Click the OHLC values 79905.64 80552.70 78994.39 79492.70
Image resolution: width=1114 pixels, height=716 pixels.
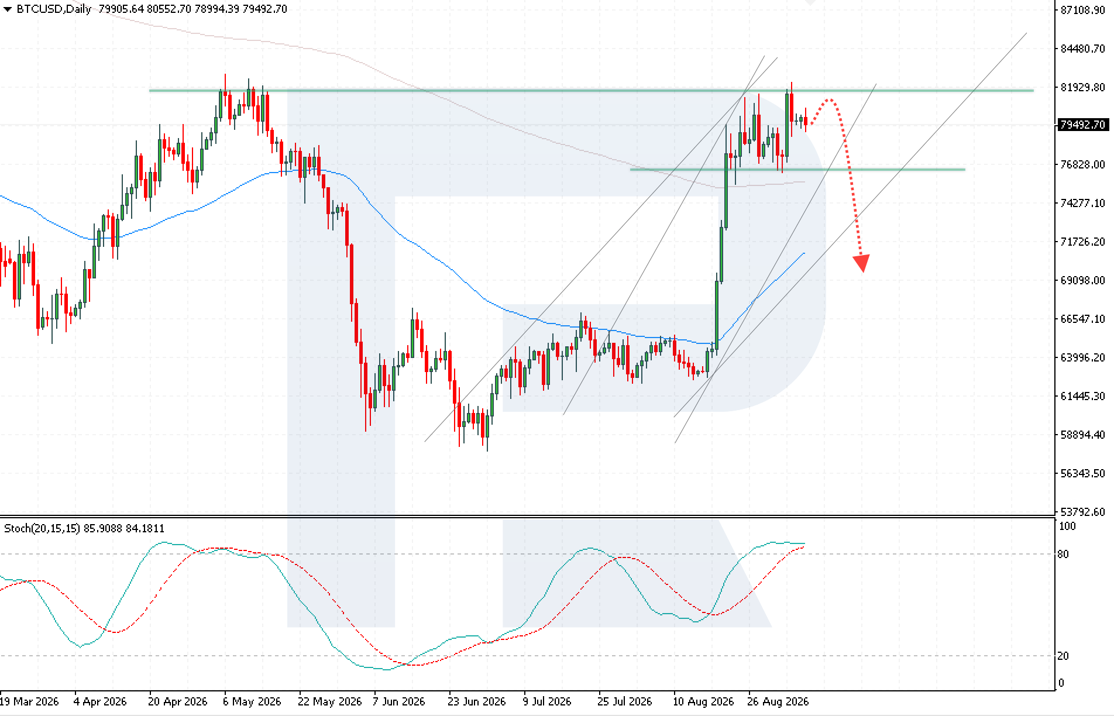point(193,9)
